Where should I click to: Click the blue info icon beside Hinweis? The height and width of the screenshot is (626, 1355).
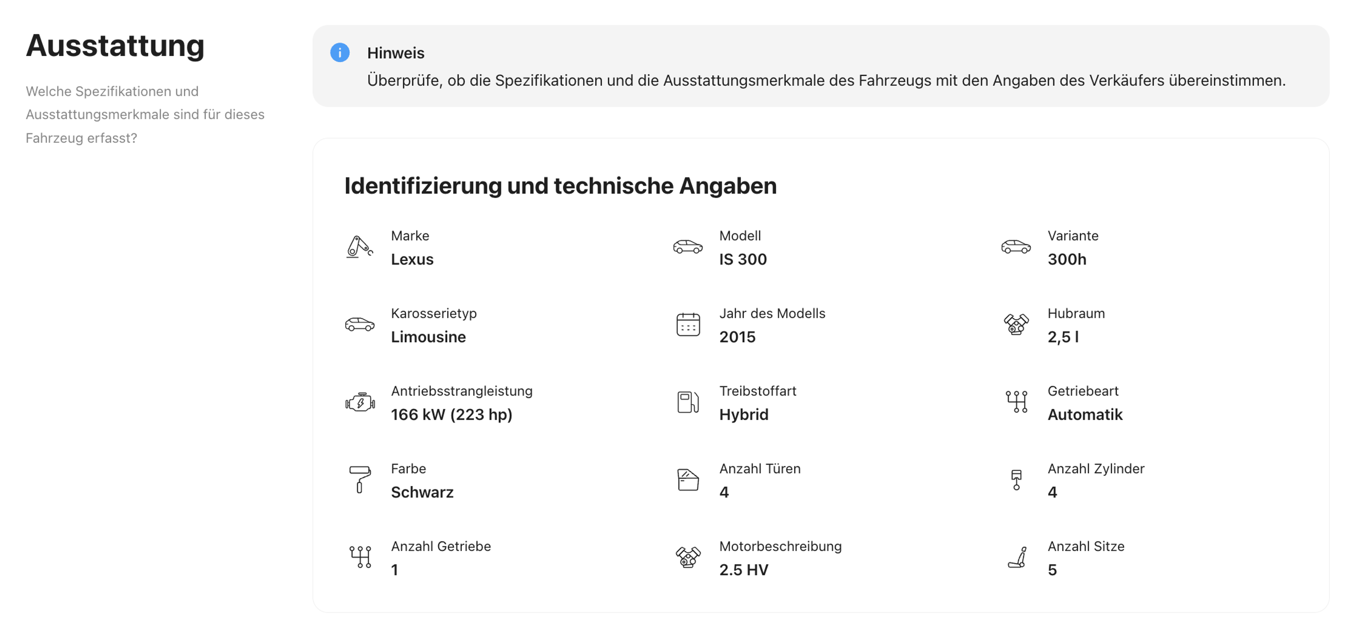click(x=340, y=53)
